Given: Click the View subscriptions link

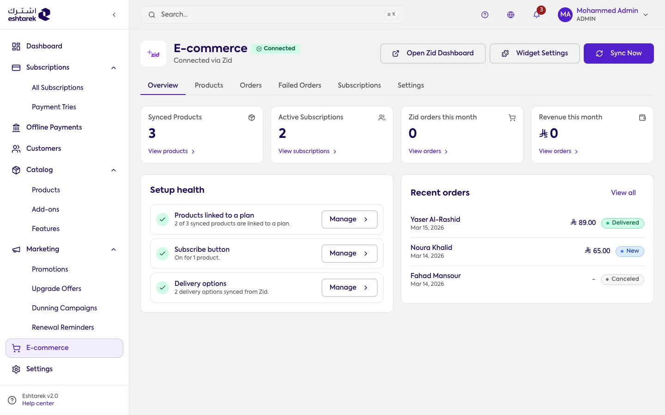Looking at the screenshot, I should pyautogui.click(x=308, y=151).
